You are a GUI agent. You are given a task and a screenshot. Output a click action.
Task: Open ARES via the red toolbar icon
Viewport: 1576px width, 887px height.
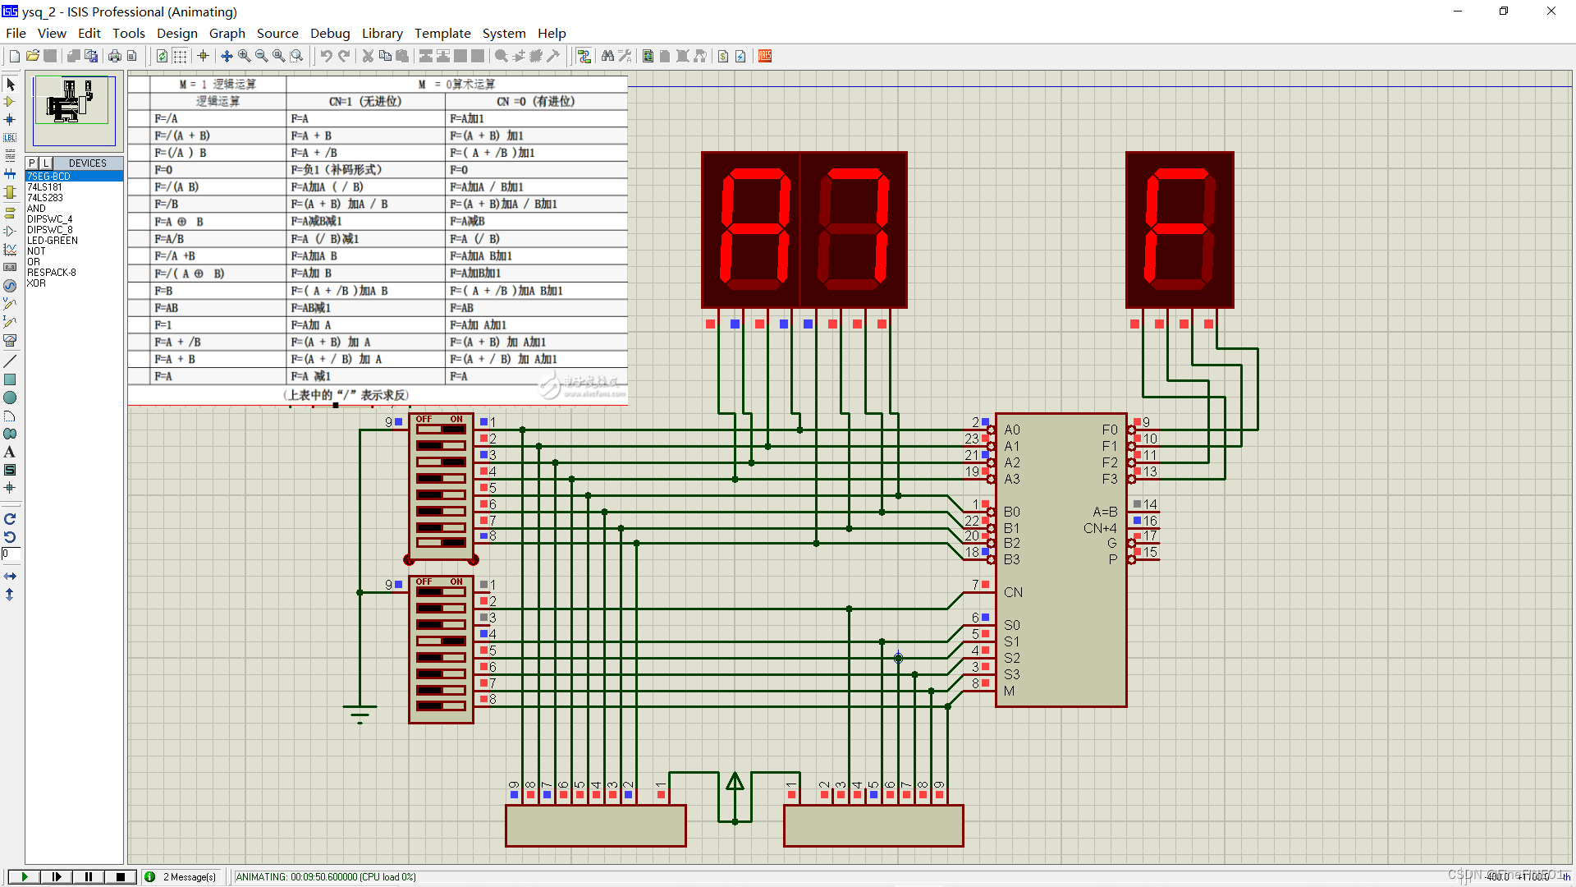(x=765, y=56)
